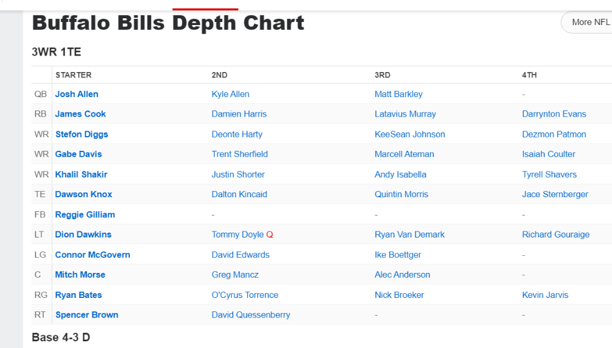Click Kevin Jarvis link
The image size is (612, 348).
545,295
